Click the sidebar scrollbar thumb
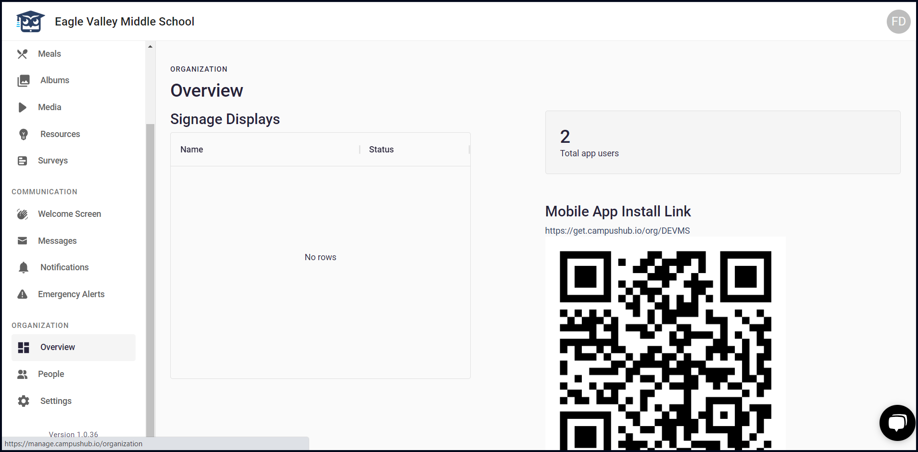Image resolution: width=918 pixels, height=452 pixels. pos(150,280)
